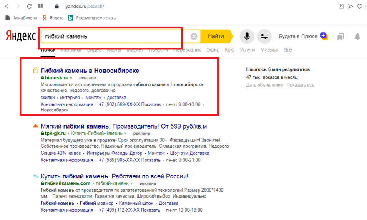This screenshot has width=367, height=220.
Task: Click the padlock site security icon
Action: coord(57,6)
